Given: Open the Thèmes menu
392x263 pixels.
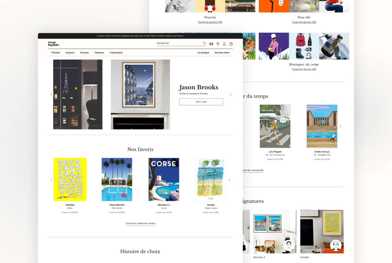Looking at the screenshot, I should point(55,53).
